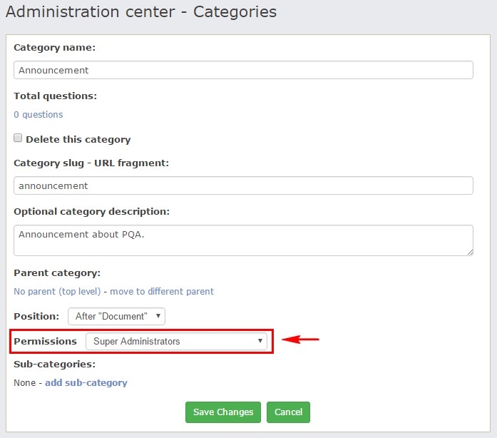Click the red arrow pointing at Permissions
The width and height of the screenshot is (497, 438).
coord(300,340)
